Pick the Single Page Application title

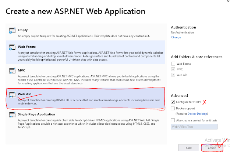click(36, 114)
